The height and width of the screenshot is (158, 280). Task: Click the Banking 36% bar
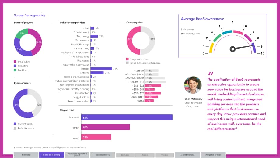click(101, 69)
